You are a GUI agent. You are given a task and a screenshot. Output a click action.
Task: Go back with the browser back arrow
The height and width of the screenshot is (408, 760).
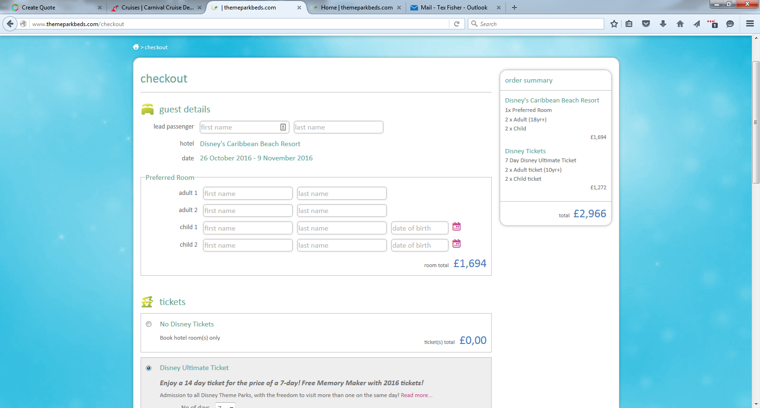pyautogui.click(x=10, y=24)
